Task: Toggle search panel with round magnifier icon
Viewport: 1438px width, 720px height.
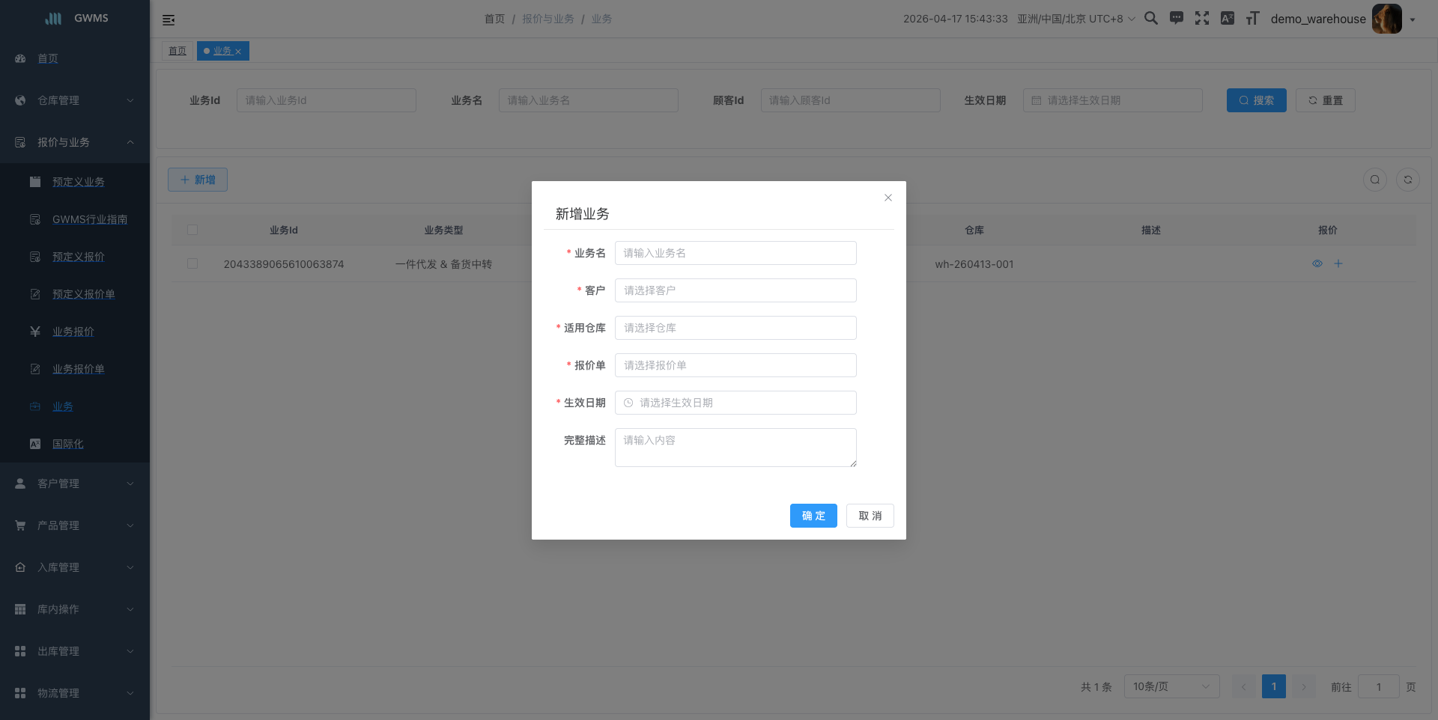Action: [x=1375, y=180]
